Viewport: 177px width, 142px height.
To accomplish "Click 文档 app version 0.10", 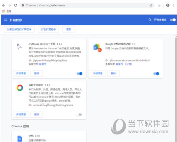I will click(x=37, y=136).
